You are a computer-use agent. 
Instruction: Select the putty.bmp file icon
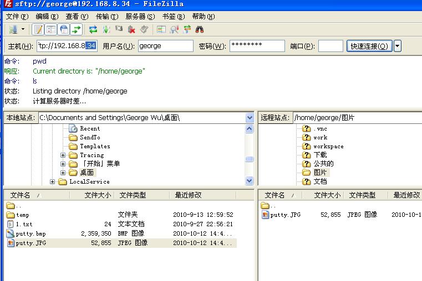pyautogui.click(x=10, y=233)
